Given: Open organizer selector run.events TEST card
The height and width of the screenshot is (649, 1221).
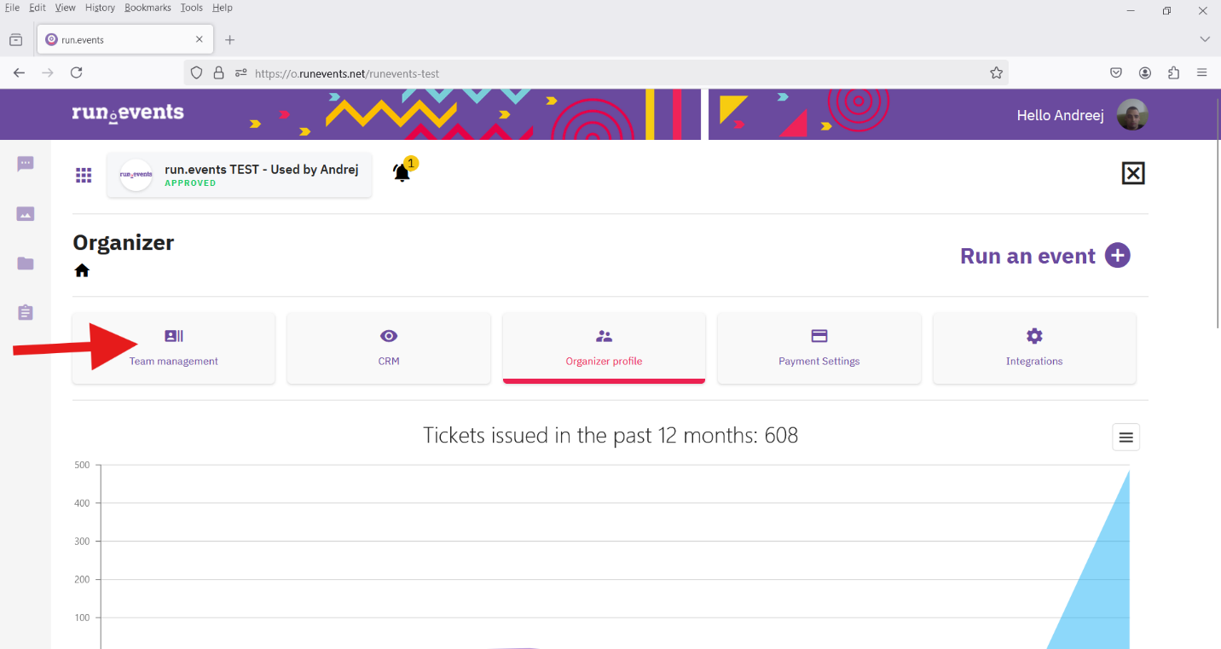Looking at the screenshot, I should tap(240, 175).
